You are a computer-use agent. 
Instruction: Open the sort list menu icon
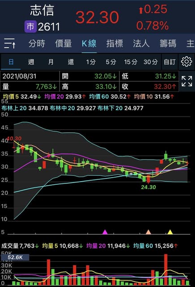coord(10,43)
